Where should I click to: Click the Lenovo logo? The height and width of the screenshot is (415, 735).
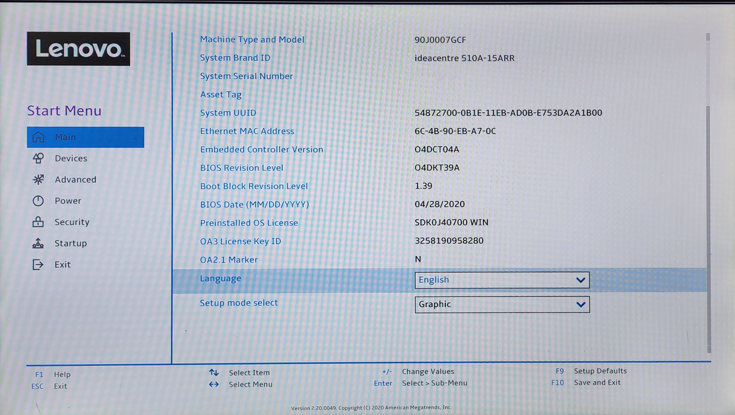pos(78,49)
